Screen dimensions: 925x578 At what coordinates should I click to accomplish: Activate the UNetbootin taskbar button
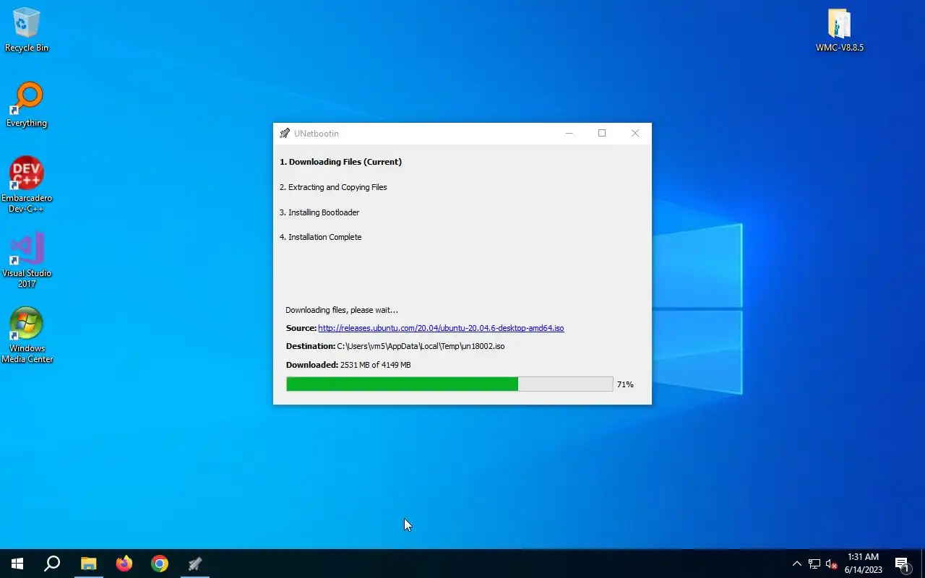click(195, 564)
